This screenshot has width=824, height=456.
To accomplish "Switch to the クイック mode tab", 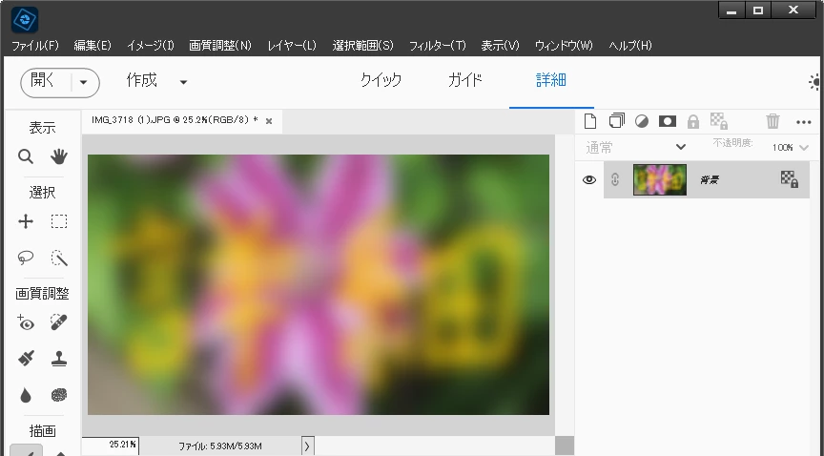I will click(x=381, y=80).
